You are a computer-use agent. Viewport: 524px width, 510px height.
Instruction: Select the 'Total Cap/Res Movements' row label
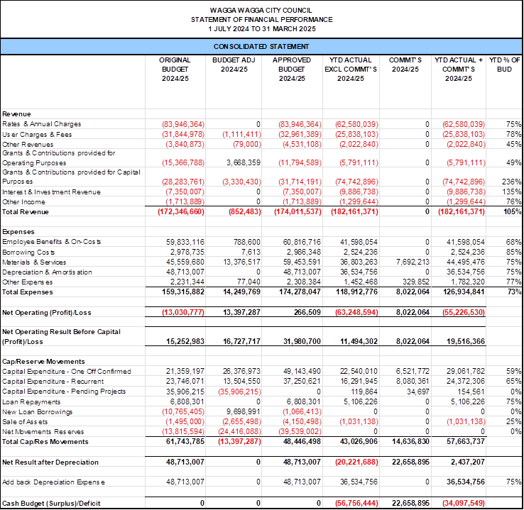[x=45, y=442]
